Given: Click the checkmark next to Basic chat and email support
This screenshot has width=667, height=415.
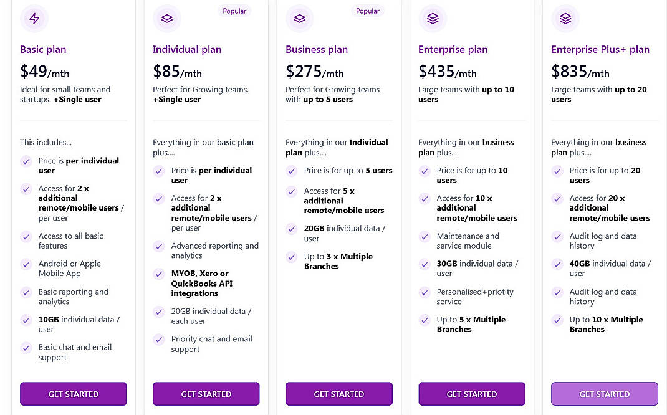Looking at the screenshot, I should [26, 347].
